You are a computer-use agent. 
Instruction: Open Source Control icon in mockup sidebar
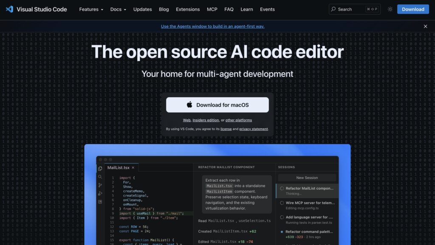100,185
